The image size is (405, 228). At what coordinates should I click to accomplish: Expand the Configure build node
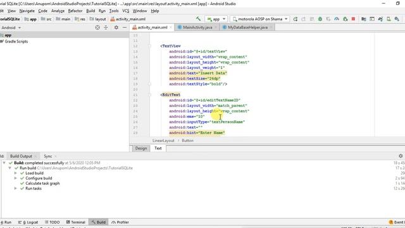coord(15,179)
